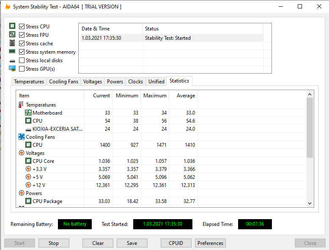Click the CPU icon under Temperatures
329x250 pixels.
tap(28, 121)
